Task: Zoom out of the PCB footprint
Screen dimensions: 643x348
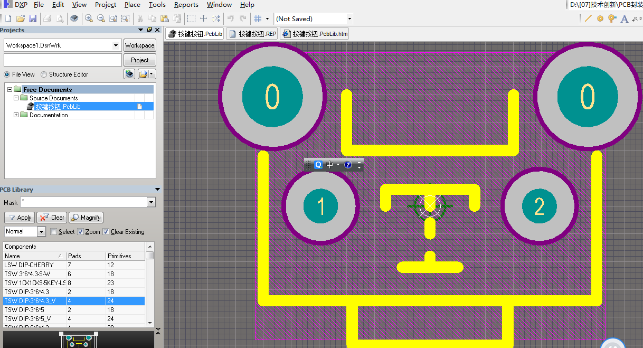Action: point(101,18)
